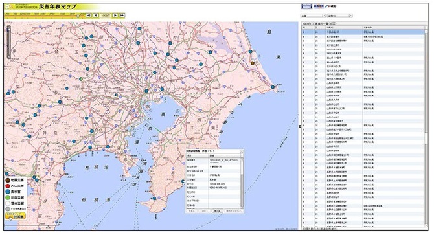
Task: Click the blue marker at Boso Peninsula's southern tip
Action: click(x=154, y=198)
